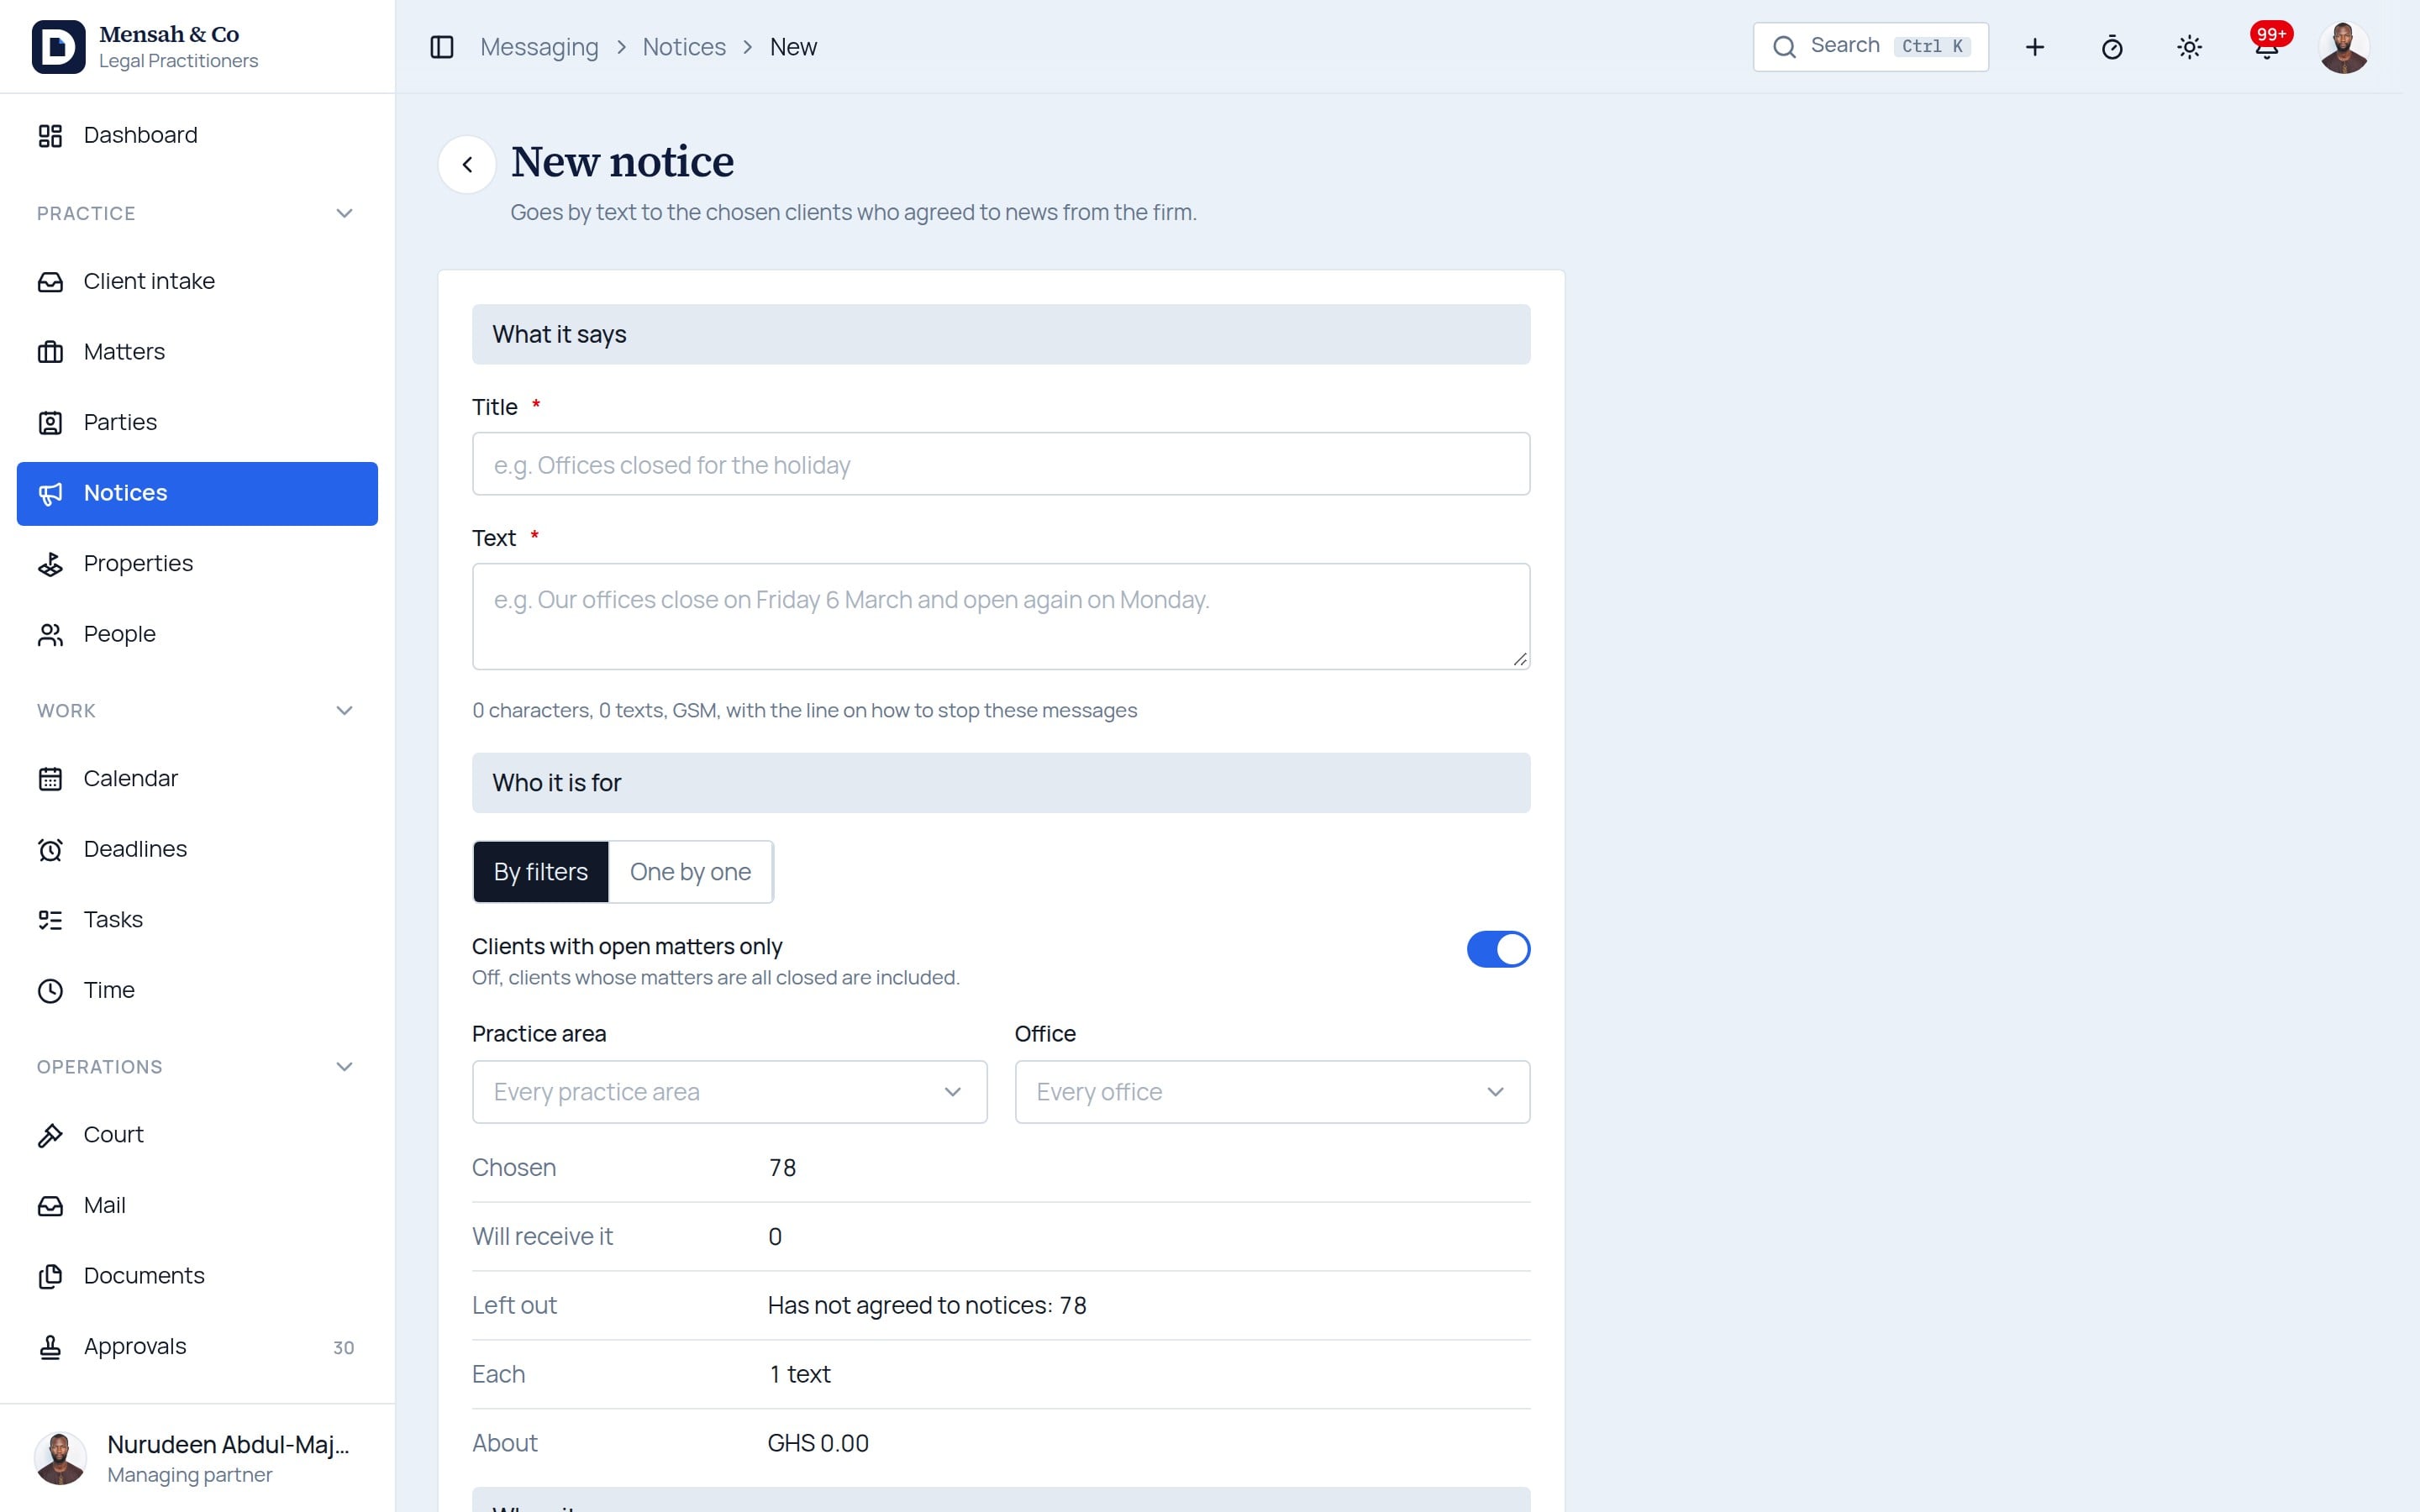Click the Messaging breadcrumb link
The width and height of the screenshot is (2420, 1512).
pyautogui.click(x=539, y=47)
